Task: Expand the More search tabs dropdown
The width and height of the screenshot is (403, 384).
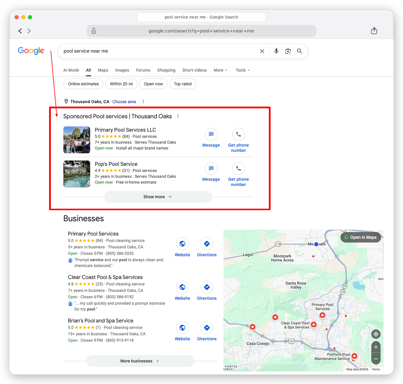Action: (220, 70)
